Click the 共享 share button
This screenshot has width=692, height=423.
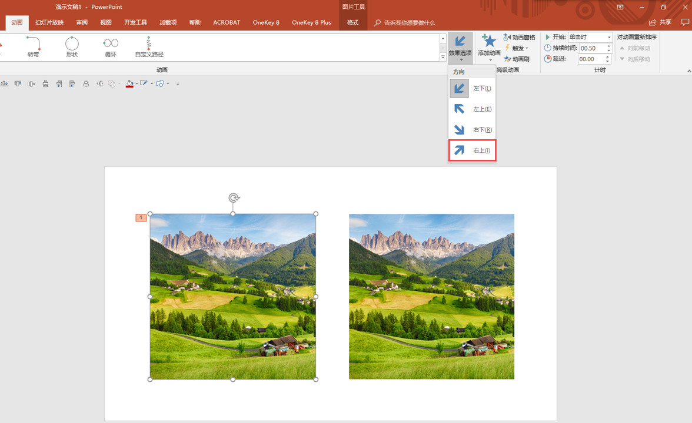point(660,22)
